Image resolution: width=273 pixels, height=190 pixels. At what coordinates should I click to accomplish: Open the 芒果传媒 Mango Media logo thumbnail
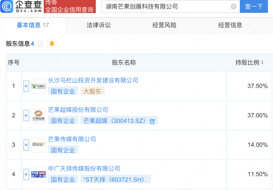pyautogui.click(x=38, y=145)
